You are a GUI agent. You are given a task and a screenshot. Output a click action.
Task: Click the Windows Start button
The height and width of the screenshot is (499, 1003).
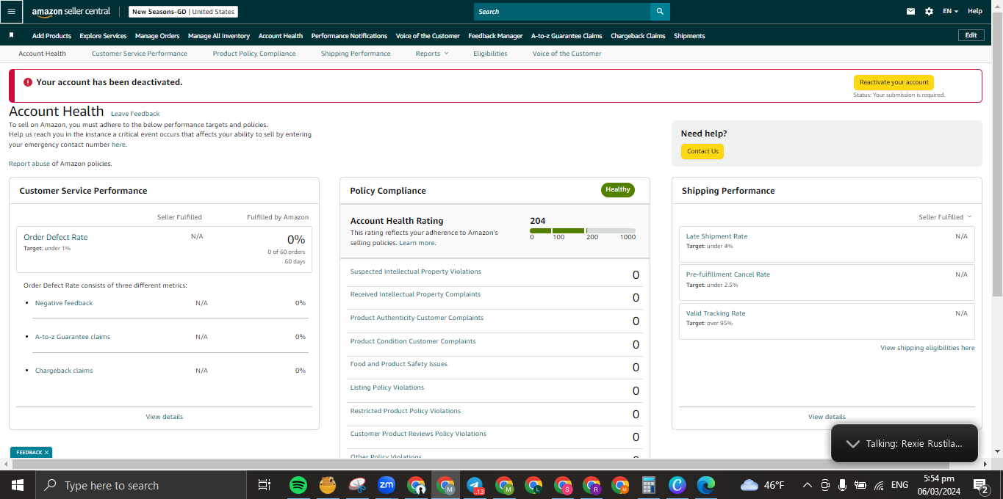coord(17,485)
